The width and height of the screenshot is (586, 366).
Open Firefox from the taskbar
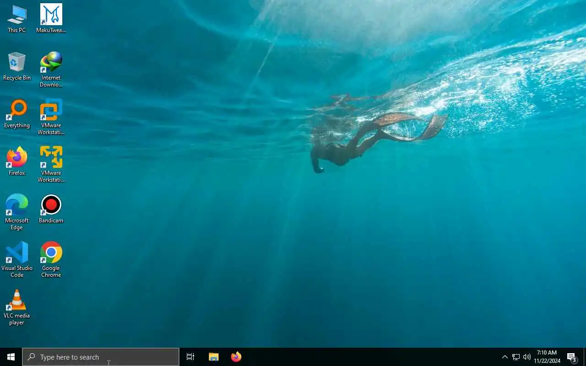coord(236,357)
